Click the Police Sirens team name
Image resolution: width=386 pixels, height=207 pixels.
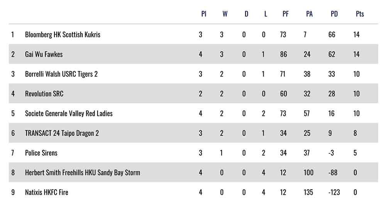point(41,153)
